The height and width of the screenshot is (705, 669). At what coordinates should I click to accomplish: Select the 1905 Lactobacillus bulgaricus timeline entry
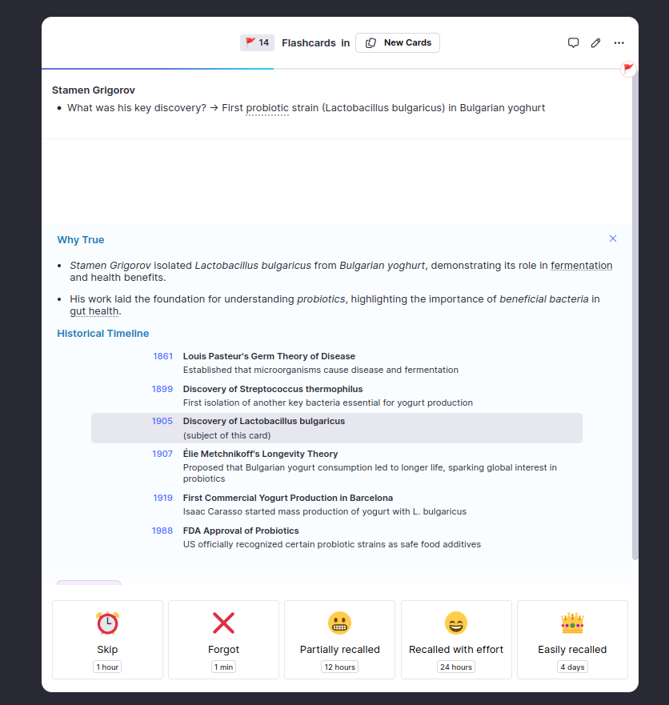[x=336, y=427]
